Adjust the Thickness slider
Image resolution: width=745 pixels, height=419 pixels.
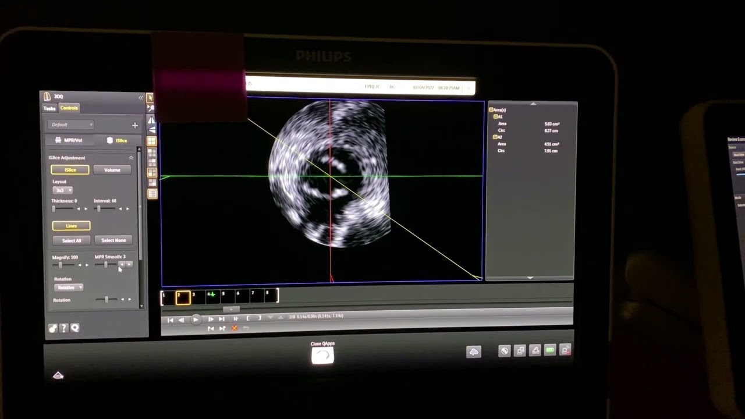[x=63, y=208]
